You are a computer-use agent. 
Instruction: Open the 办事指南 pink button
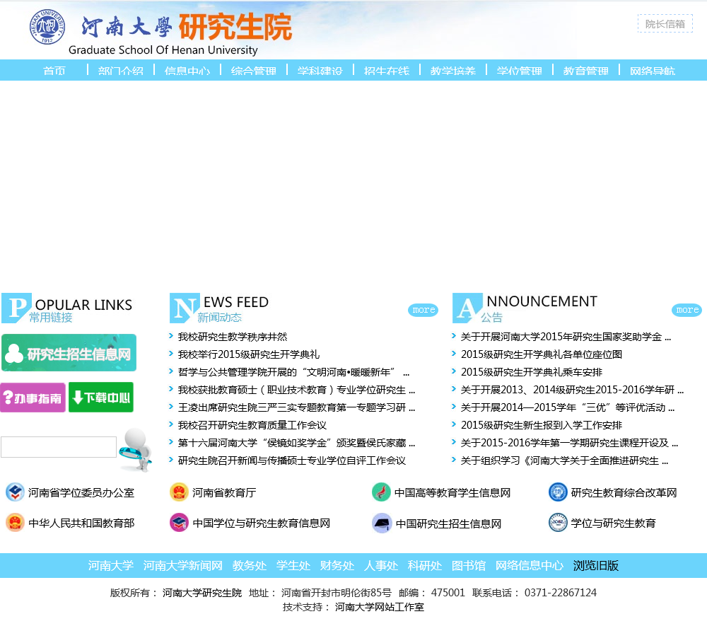pyautogui.click(x=33, y=398)
